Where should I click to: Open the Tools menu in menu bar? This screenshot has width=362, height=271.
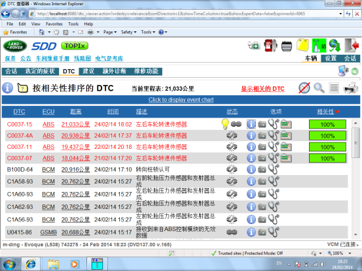[73, 24]
